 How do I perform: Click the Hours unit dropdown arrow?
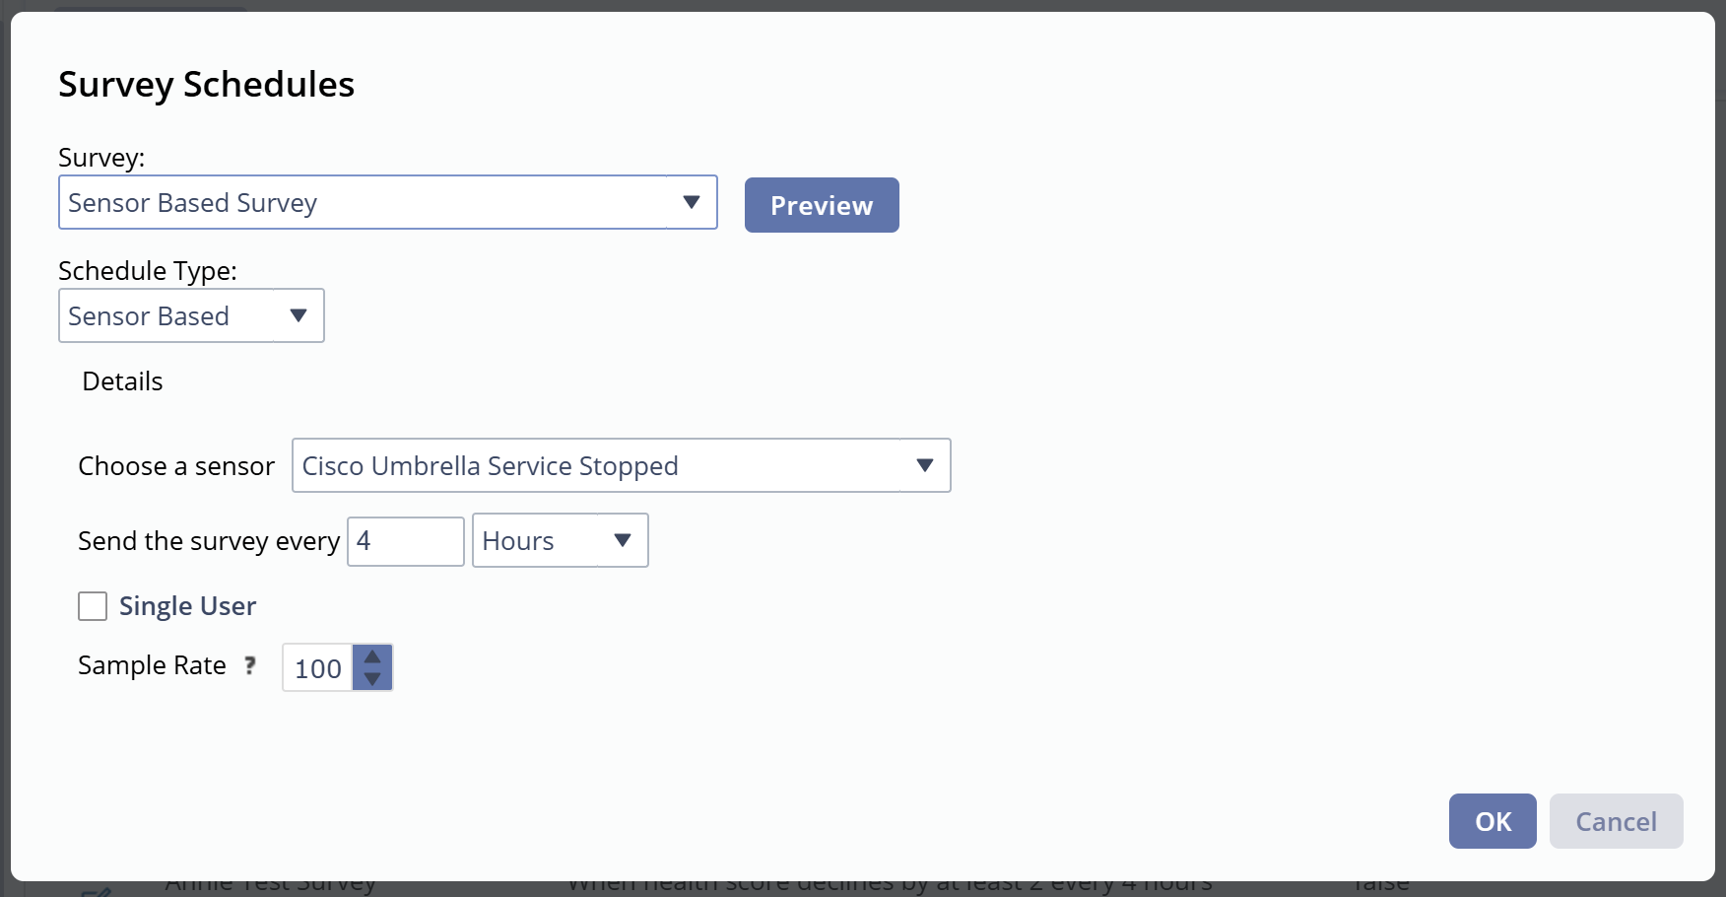[623, 540]
